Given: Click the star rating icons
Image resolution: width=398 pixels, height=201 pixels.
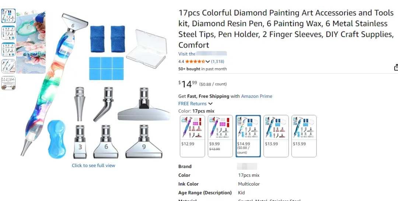Looking at the screenshot, I should (195, 62).
